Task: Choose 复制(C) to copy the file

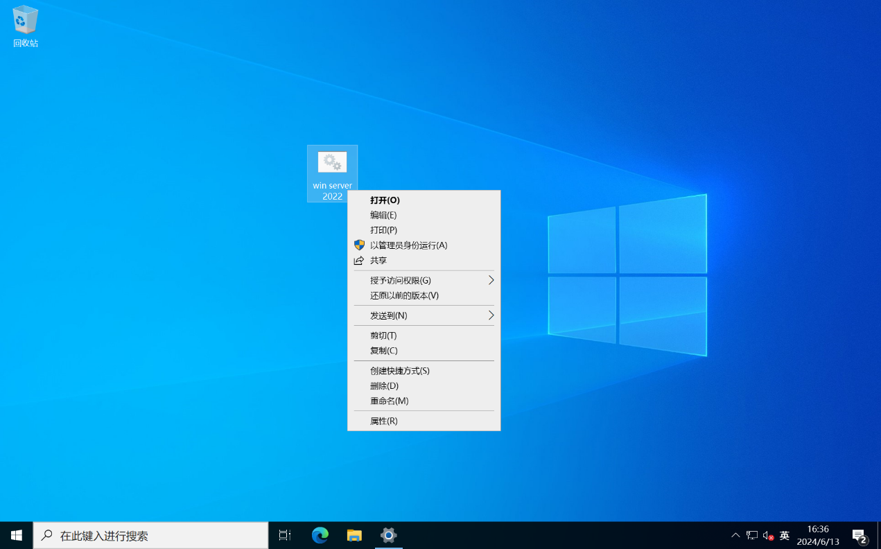Action: [x=424, y=351]
